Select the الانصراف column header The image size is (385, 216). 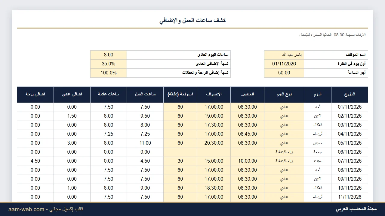(x=214, y=94)
